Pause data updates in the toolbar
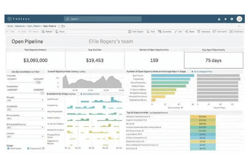The image size is (250, 167). click(x=60, y=32)
